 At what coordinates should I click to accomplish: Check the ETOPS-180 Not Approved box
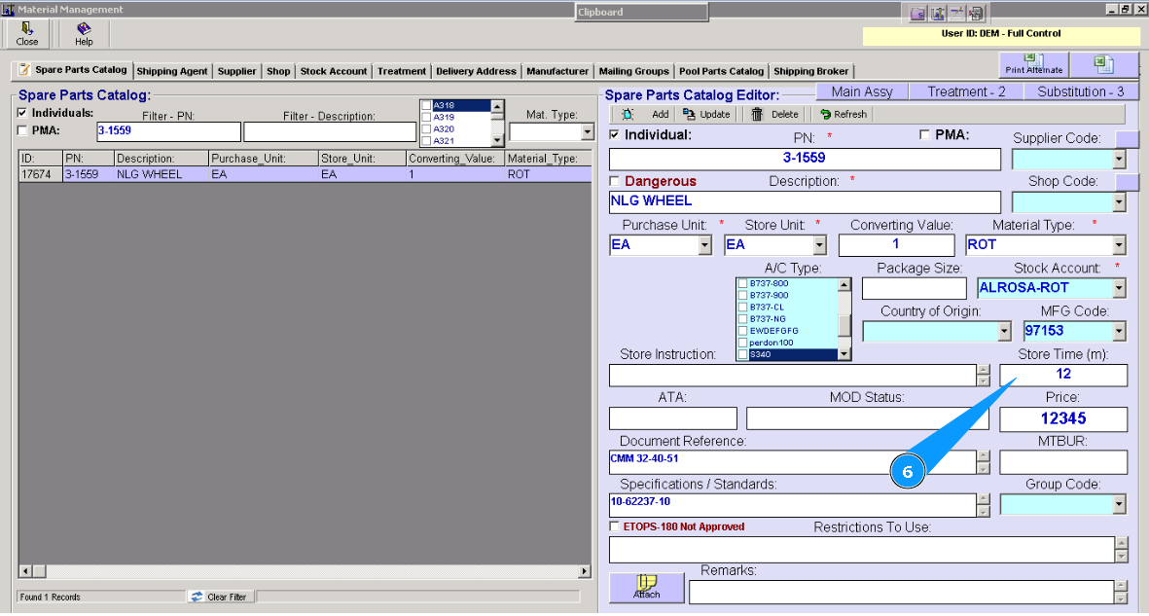coord(614,526)
